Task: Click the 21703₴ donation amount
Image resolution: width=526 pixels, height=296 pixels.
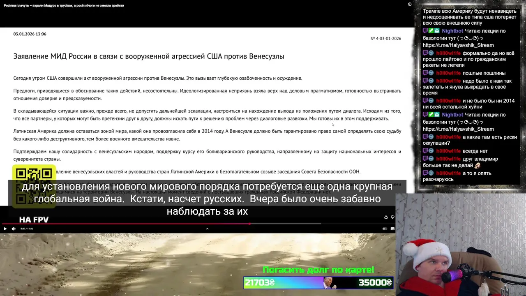Action: [260, 282]
